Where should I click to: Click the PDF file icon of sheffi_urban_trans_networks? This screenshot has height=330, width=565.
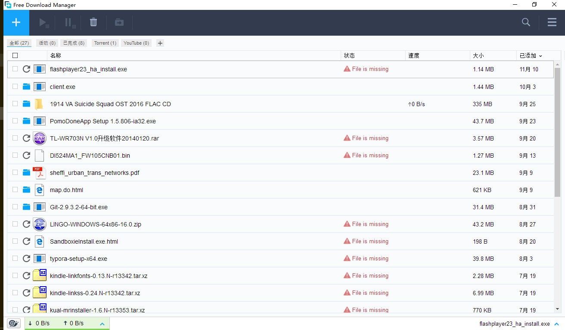[40, 173]
